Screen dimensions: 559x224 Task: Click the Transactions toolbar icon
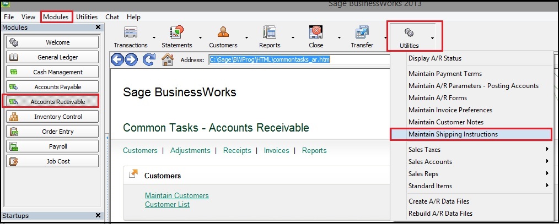click(130, 33)
